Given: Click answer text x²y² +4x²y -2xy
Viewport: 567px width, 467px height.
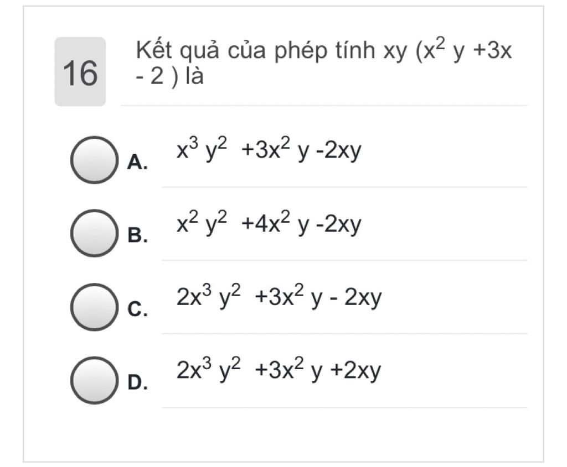Looking at the screenshot, I should pos(269,223).
